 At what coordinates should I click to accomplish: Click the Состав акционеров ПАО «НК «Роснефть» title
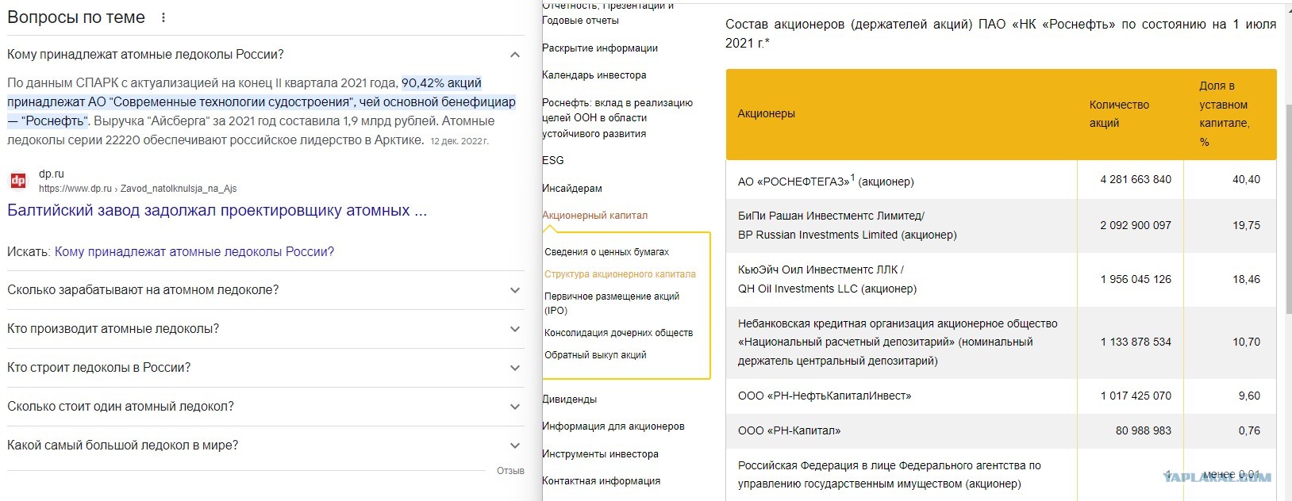tap(1001, 34)
